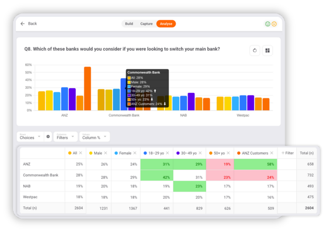
Task: Expand the Rows Choices dropdown
Action: [x=30, y=137]
